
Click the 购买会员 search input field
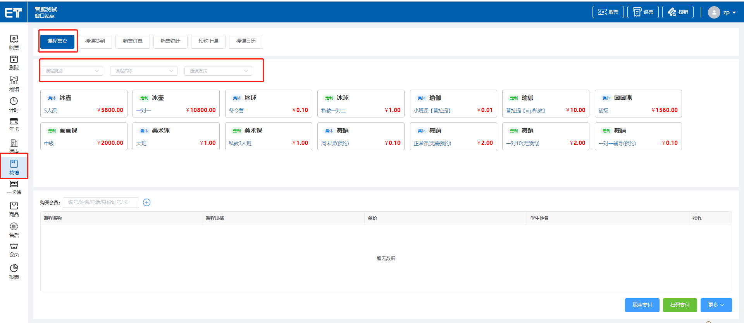101,202
